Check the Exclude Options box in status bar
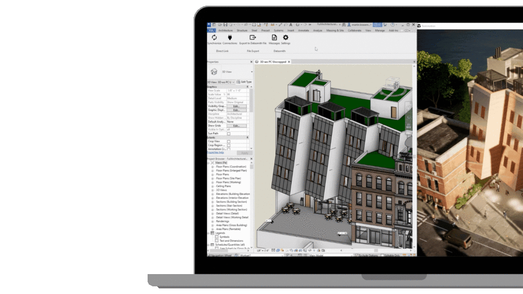Screen dimensions: 523x294 356,255
